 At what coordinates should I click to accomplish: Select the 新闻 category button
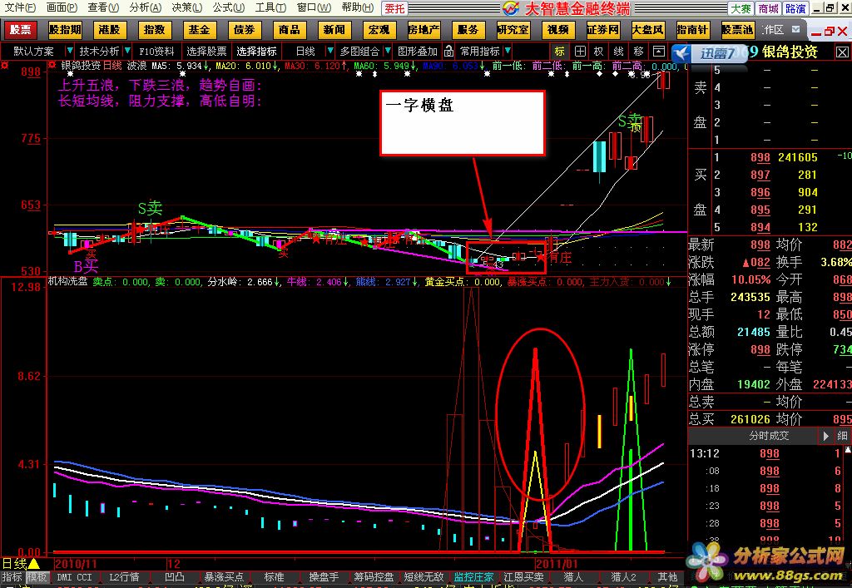pyautogui.click(x=334, y=29)
